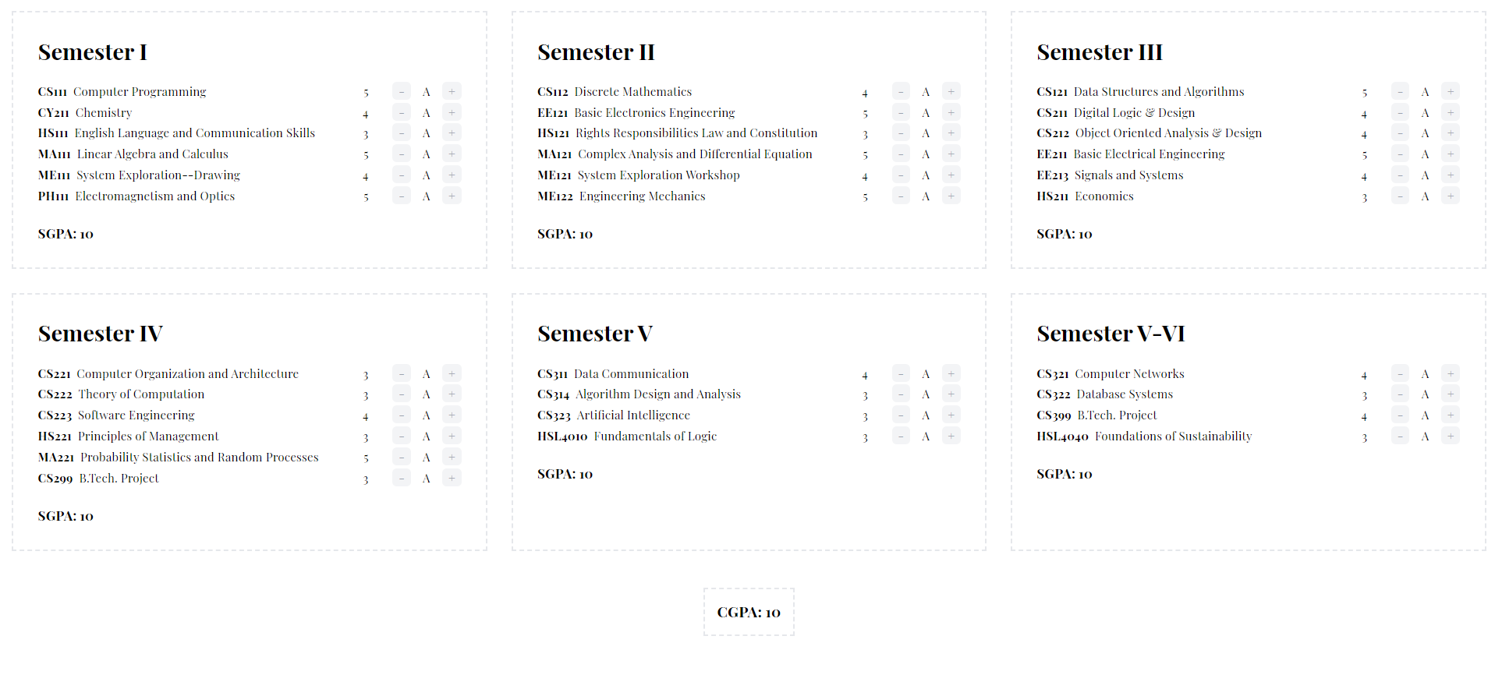The height and width of the screenshot is (675, 1495).
Task: Raise the grade for CY211 Chemistry
Action: point(452,112)
